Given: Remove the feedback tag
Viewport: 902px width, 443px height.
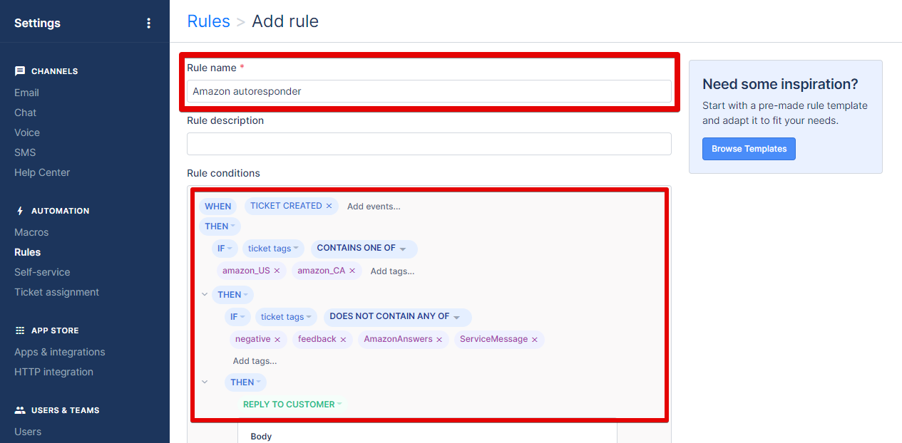Looking at the screenshot, I should click(343, 340).
